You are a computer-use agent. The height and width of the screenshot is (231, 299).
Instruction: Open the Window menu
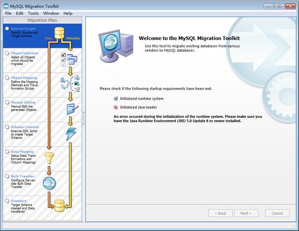pos(51,13)
